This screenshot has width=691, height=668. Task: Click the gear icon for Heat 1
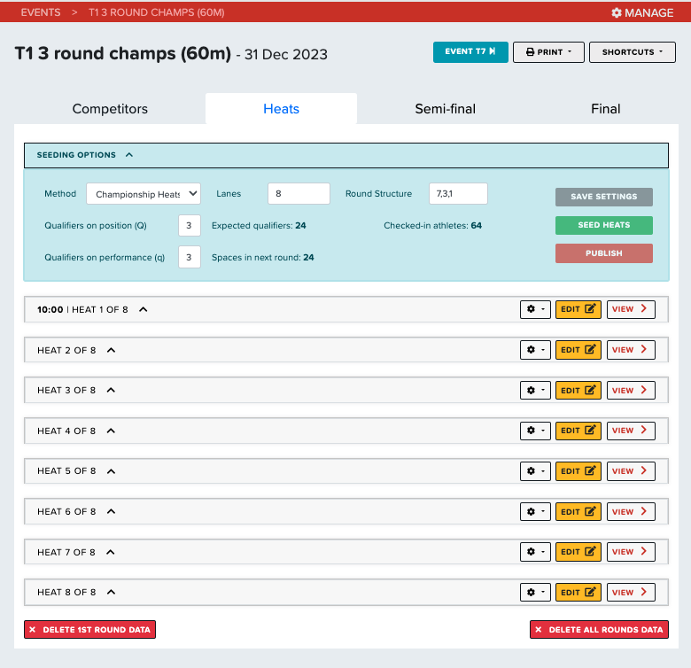coord(535,309)
